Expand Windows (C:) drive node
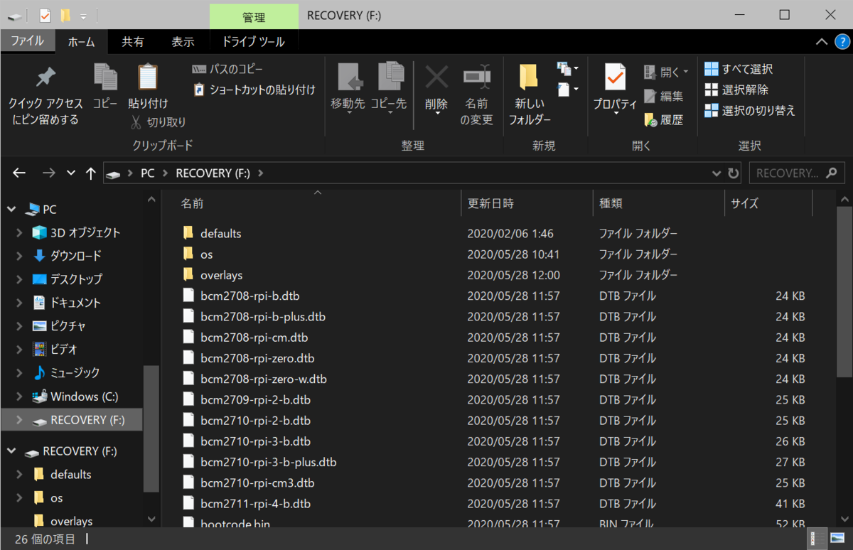The image size is (853, 550). click(x=20, y=397)
